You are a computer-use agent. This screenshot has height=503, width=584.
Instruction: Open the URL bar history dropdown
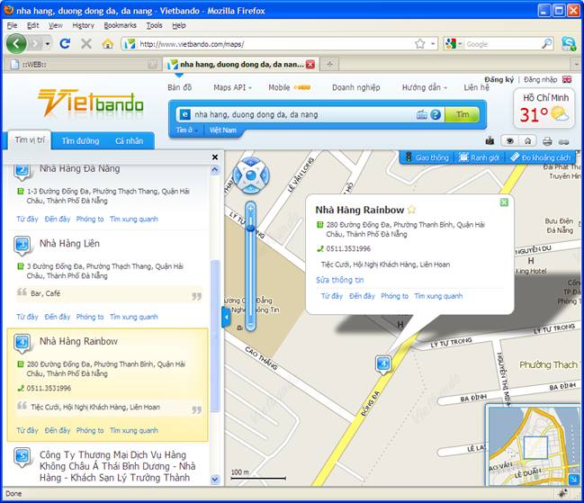click(x=433, y=44)
